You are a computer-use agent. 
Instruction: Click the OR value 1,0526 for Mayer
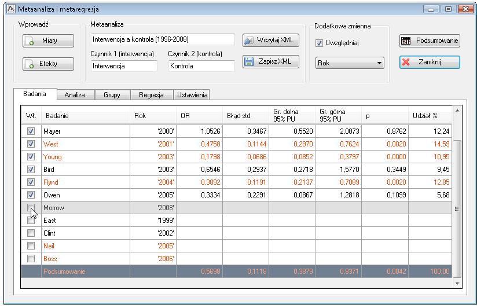[x=211, y=131]
